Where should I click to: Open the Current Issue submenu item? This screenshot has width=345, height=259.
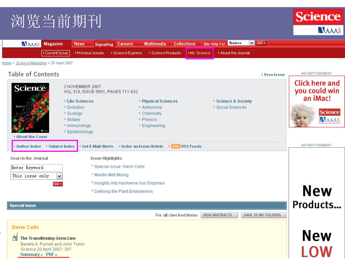click(56, 53)
